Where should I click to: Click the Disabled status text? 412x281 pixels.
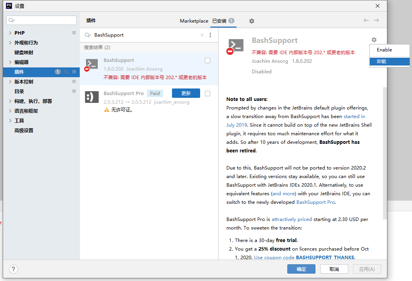tap(262, 71)
